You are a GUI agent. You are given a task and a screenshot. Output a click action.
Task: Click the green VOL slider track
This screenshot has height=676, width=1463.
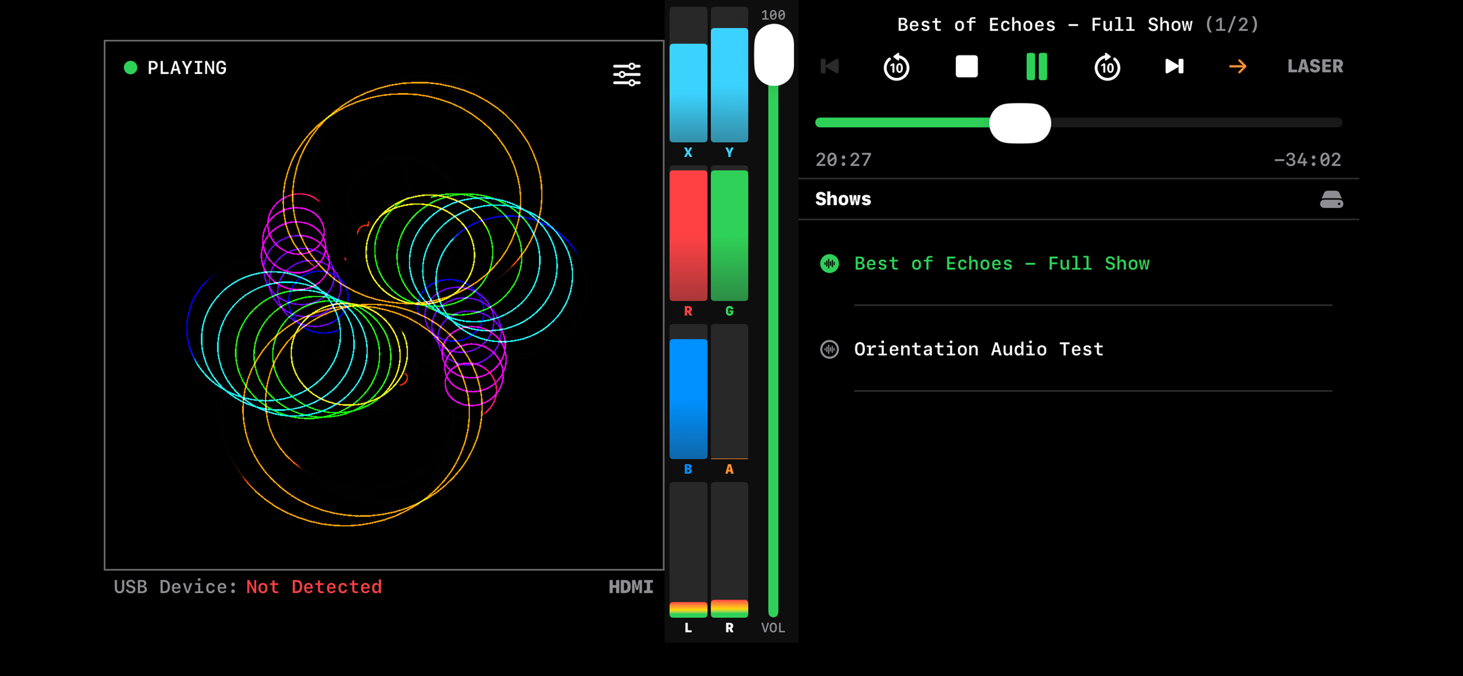point(773,351)
